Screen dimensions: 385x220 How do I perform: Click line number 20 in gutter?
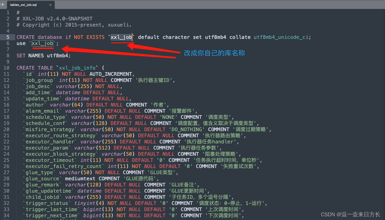click(6, 129)
